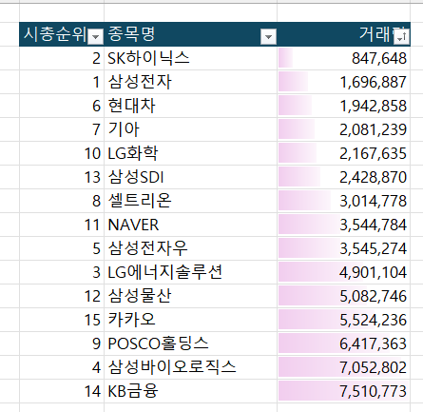The width and height of the screenshot is (423, 412).
Task: Click the volume value 847,648
Action: click(x=379, y=58)
